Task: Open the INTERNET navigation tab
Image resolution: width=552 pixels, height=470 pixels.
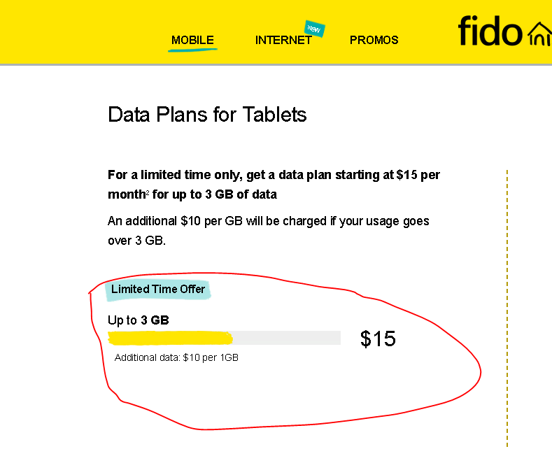Action: click(283, 41)
